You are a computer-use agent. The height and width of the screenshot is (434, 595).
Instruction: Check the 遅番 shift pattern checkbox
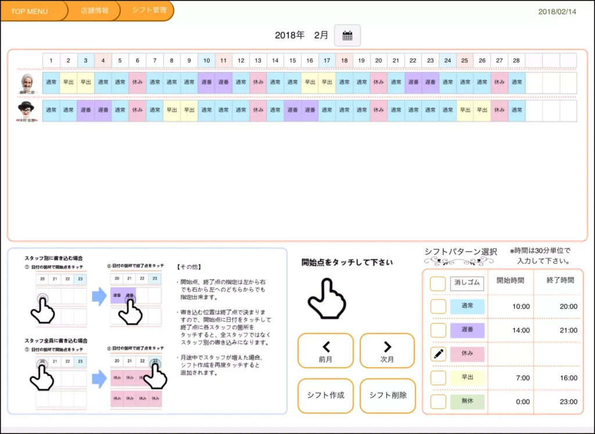pyautogui.click(x=438, y=331)
